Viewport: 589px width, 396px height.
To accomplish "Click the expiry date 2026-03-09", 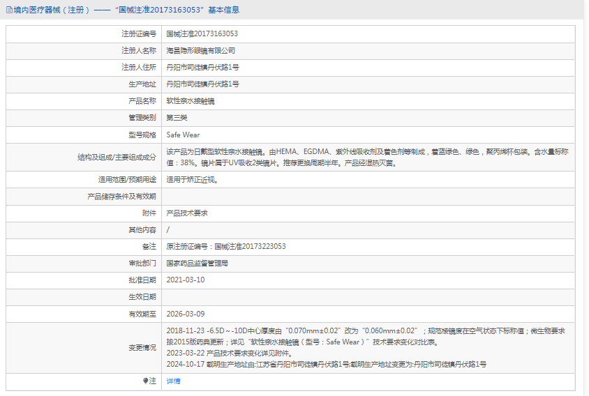I will pyautogui.click(x=186, y=314).
